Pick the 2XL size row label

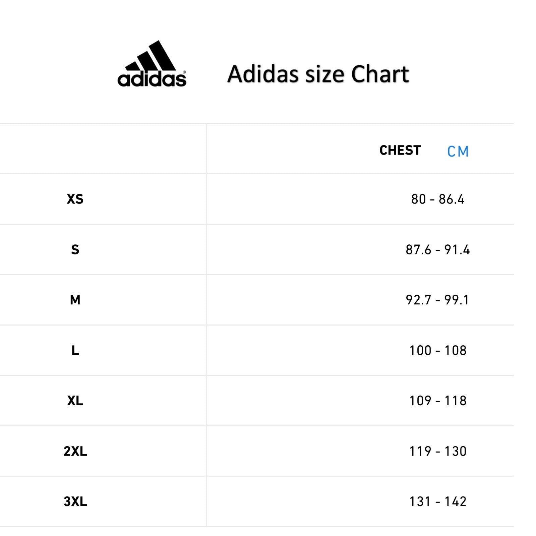[x=75, y=451]
